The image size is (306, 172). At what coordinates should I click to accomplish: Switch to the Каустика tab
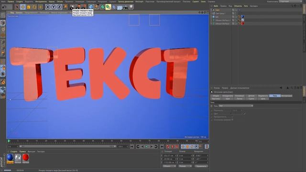click(x=216, y=99)
